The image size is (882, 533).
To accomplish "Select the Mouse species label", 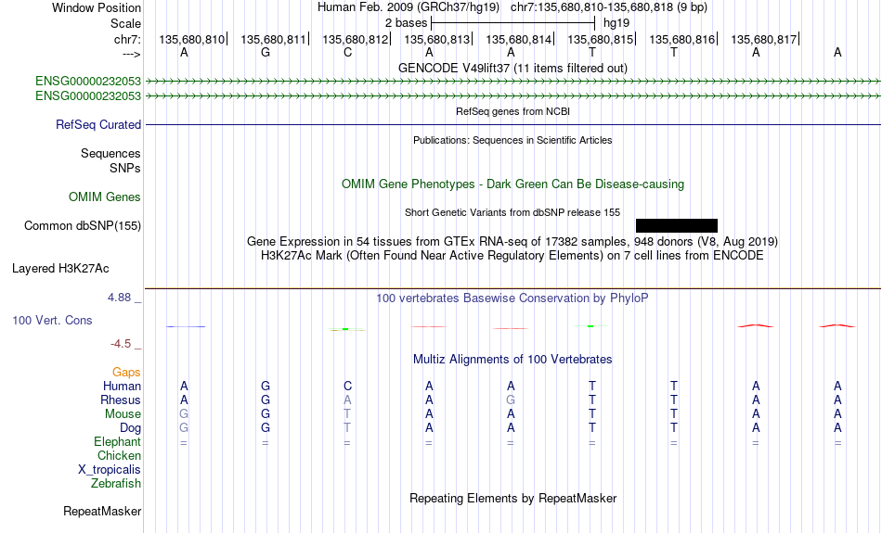I will (123, 414).
